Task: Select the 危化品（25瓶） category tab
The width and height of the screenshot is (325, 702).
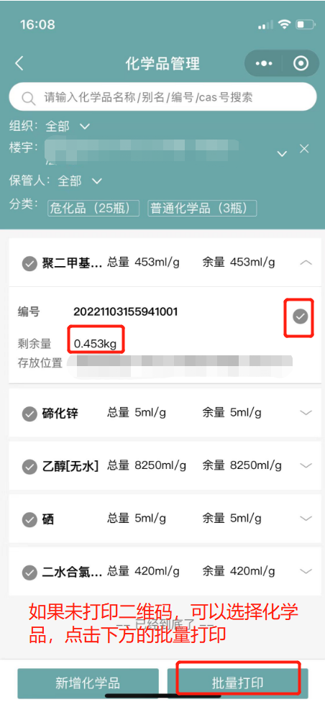Action: tap(93, 208)
